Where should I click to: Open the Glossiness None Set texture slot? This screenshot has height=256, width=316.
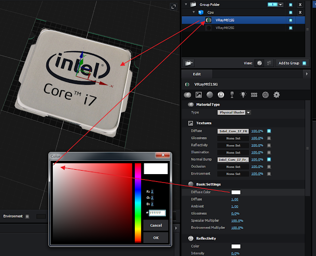(x=233, y=138)
